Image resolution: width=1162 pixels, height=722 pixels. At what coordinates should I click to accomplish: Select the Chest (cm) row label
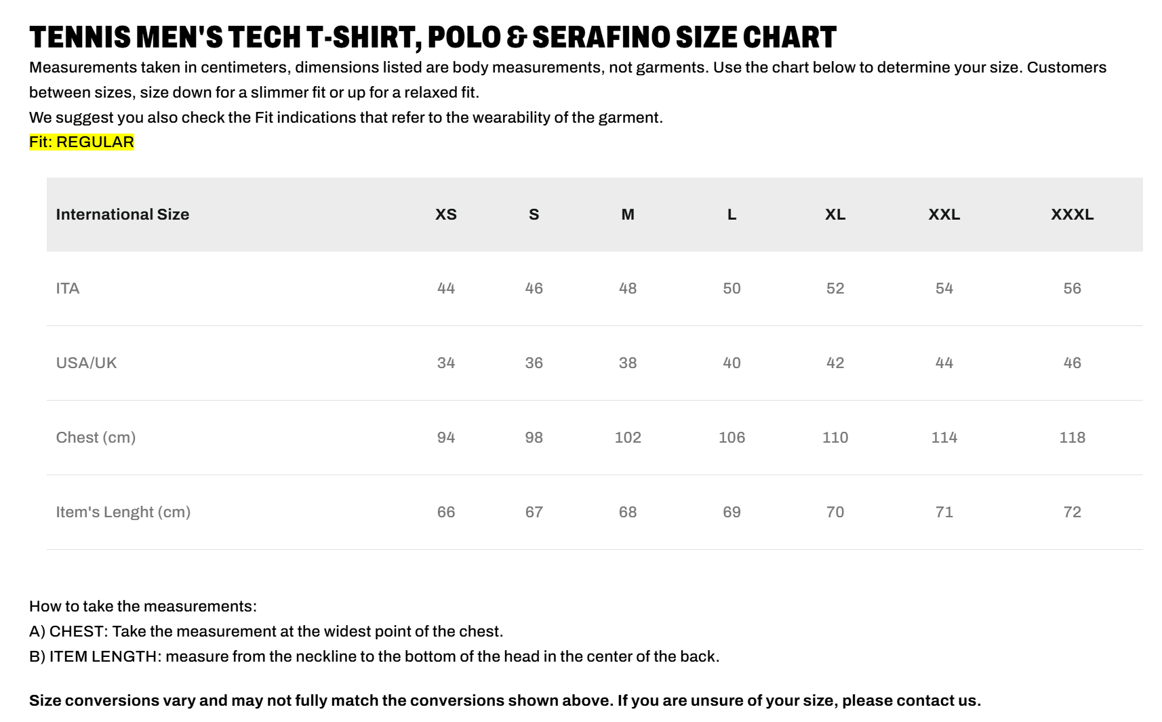click(96, 437)
